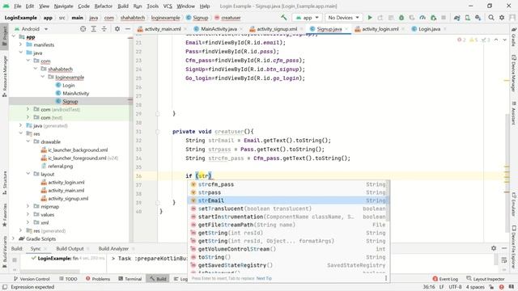Open the Structure side tab
The height and width of the screenshot is (291, 518).
pos(4,182)
